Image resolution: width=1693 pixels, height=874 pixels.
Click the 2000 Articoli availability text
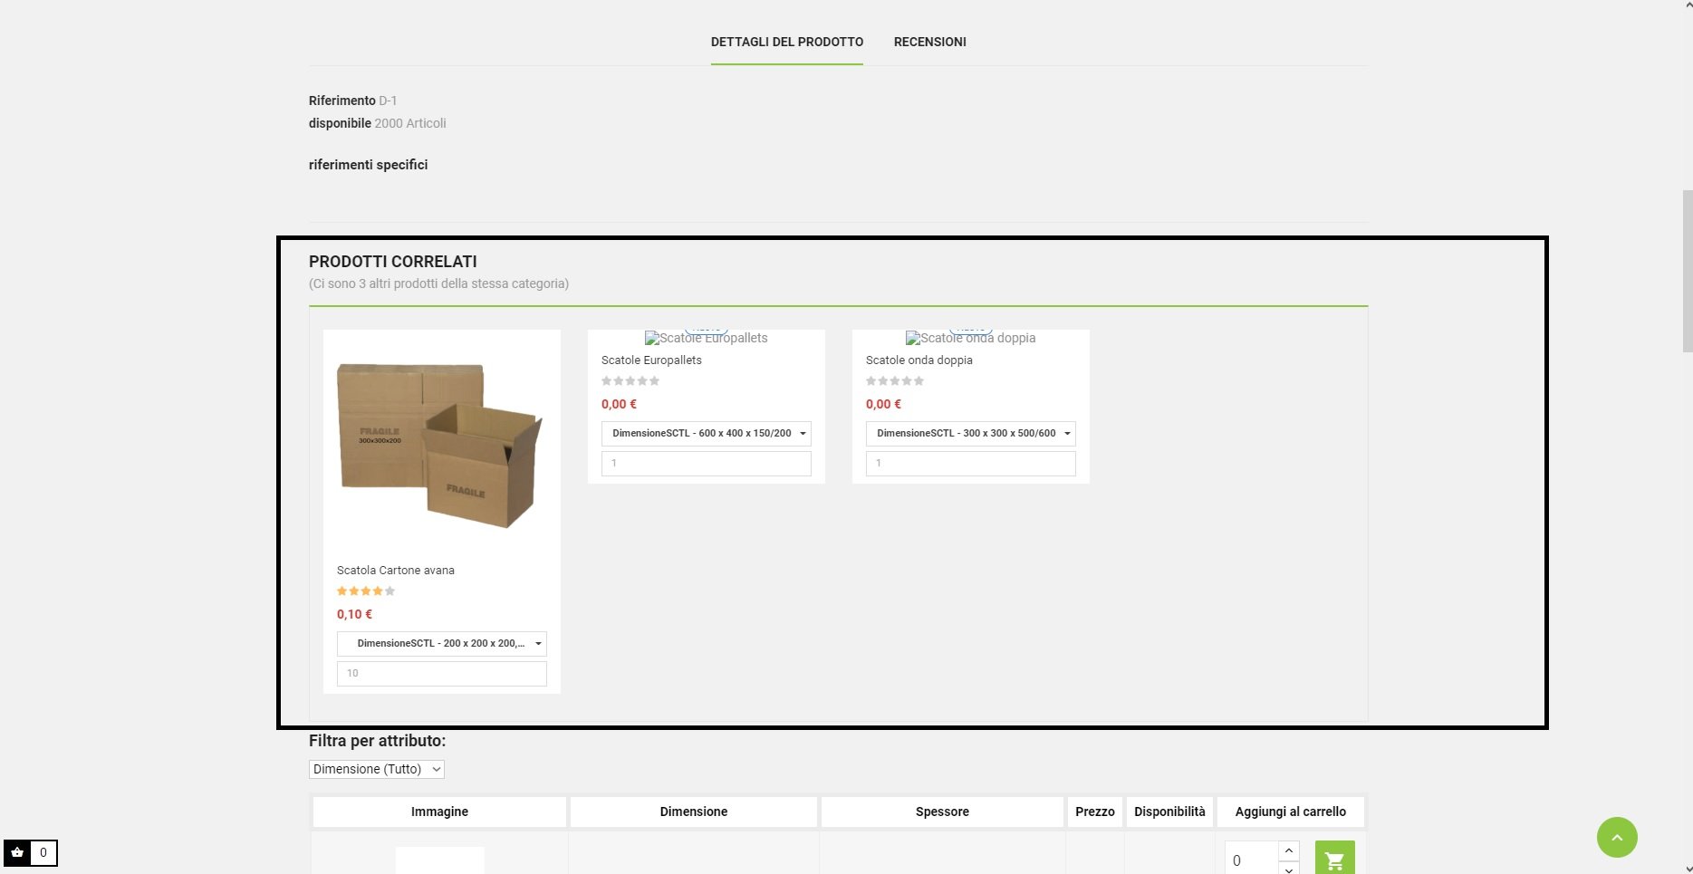[410, 123]
